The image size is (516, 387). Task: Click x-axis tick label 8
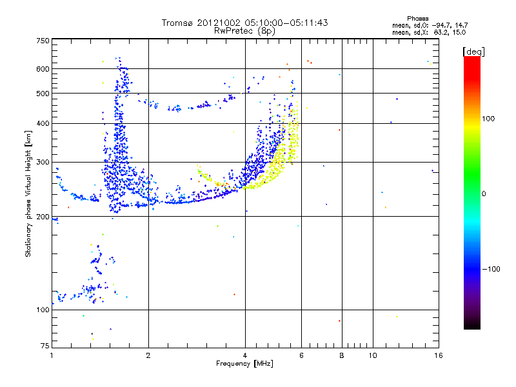tap(342, 355)
